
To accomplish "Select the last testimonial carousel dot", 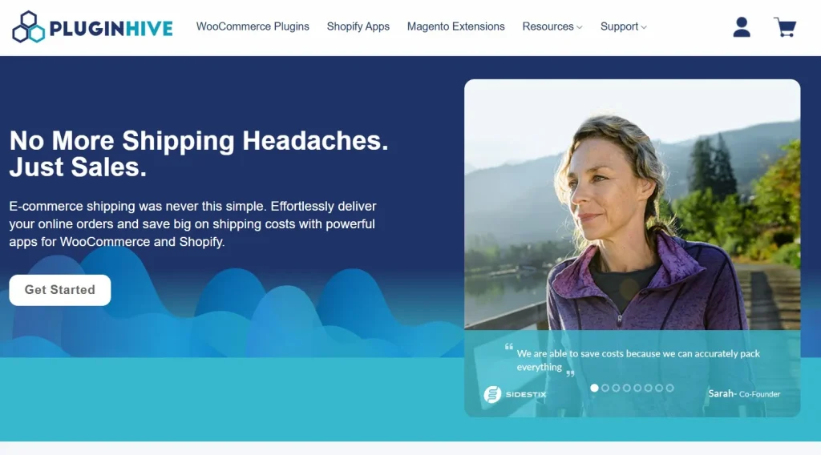I will click(x=669, y=388).
